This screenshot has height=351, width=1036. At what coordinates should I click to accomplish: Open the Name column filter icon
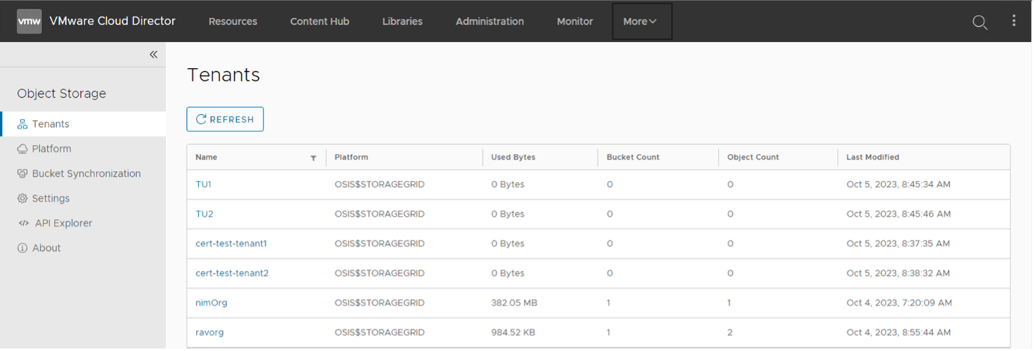pyautogui.click(x=313, y=158)
